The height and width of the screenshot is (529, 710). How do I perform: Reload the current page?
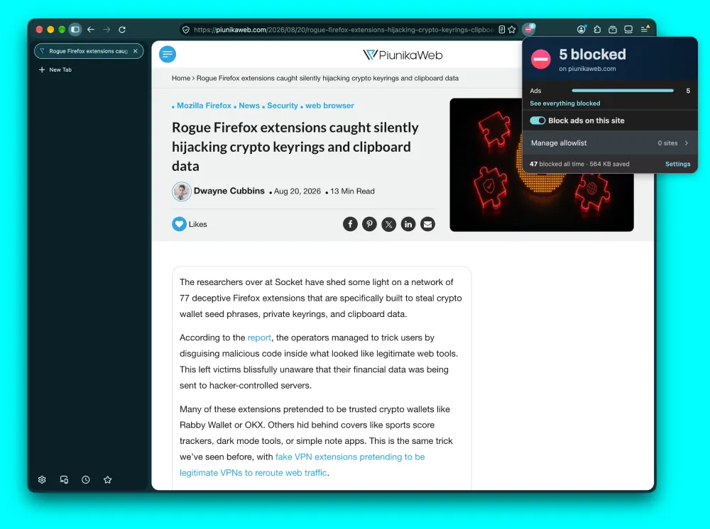pyautogui.click(x=122, y=29)
